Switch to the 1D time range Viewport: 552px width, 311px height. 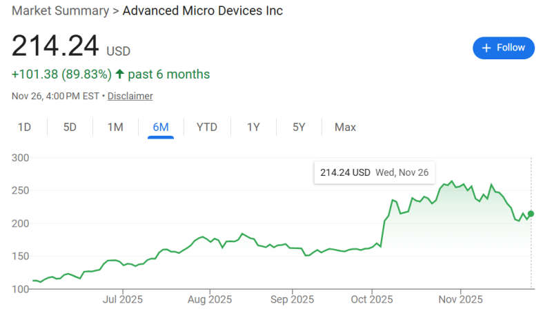tap(25, 127)
